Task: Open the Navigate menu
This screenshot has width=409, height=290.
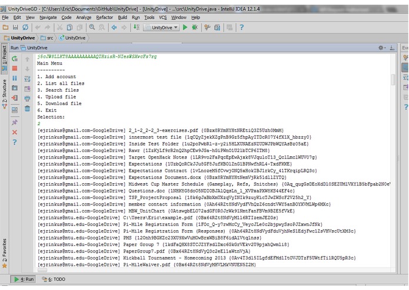Action: 48,18
